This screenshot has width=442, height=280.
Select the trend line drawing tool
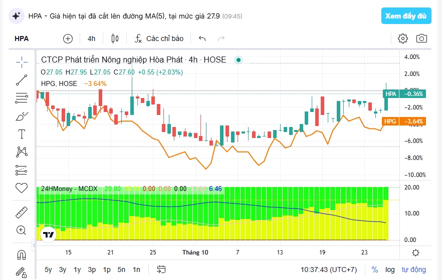(x=22, y=80)
